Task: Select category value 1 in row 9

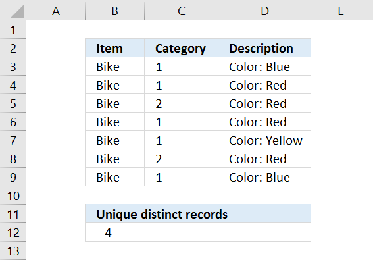Action: pyautogui.click(x=182, y=177)
